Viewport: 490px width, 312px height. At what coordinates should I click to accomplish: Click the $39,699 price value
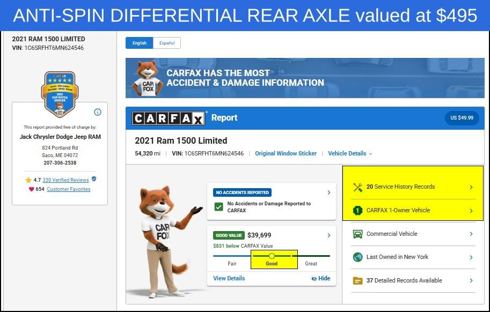coord(259,235)
